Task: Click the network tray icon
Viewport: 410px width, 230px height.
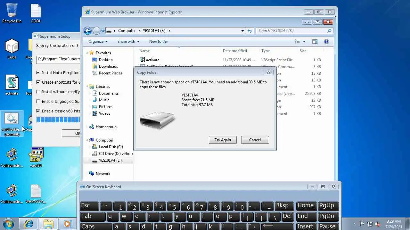Action: pos(370,224)
